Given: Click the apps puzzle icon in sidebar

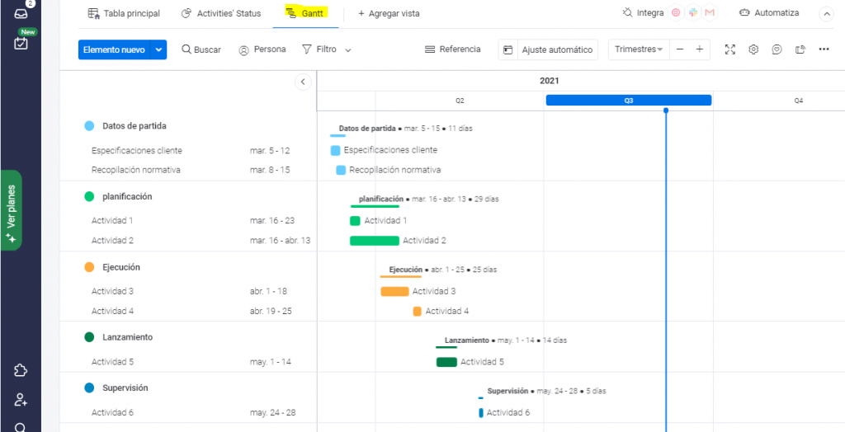Looking at the screenshot, I should tap(21, 371).
